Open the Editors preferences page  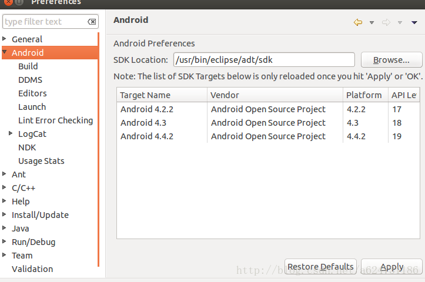tap(32, 93)
